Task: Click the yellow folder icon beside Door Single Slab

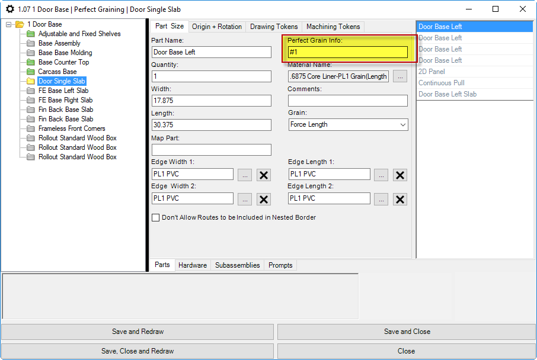Action: pos(31,81)
